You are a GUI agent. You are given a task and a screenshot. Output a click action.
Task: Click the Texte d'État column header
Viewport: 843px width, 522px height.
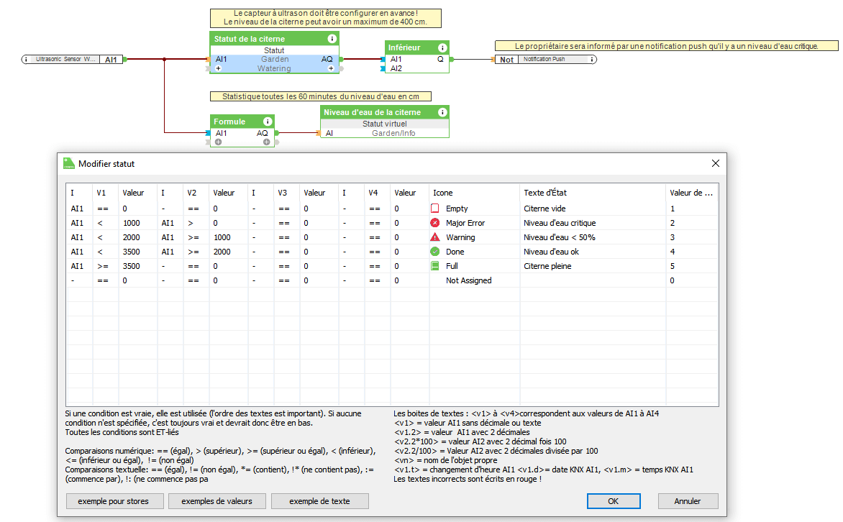click(x=545, y=193)
